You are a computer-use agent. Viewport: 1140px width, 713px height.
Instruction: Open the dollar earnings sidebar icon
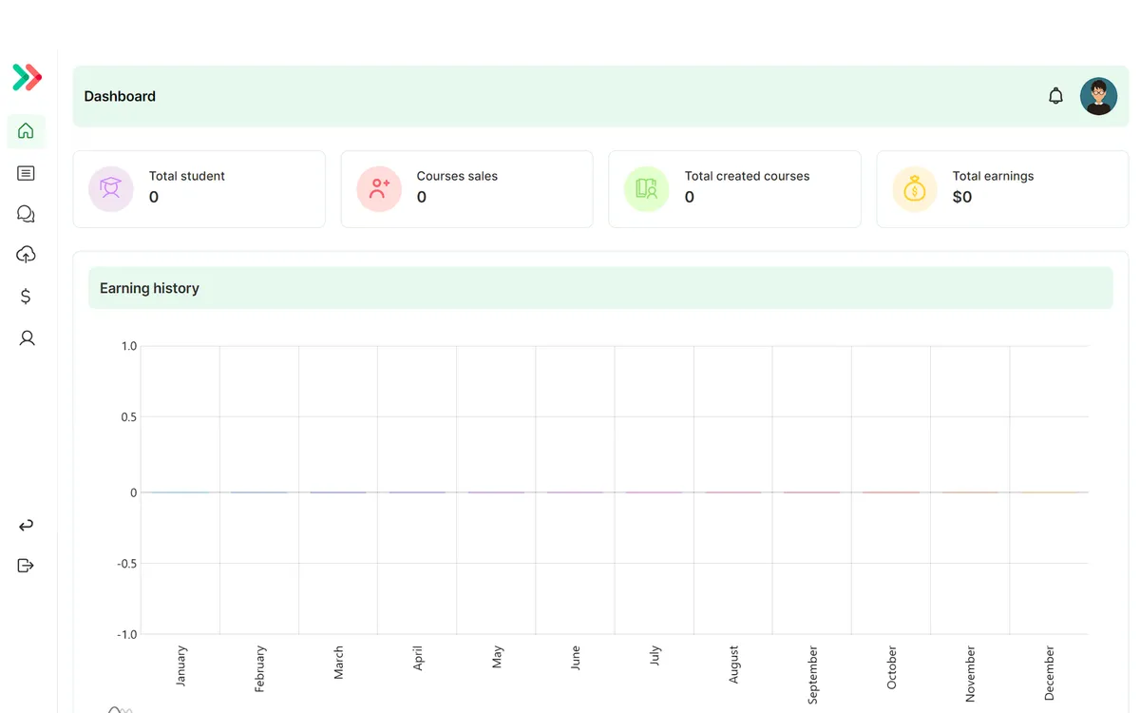click(26, 297)
